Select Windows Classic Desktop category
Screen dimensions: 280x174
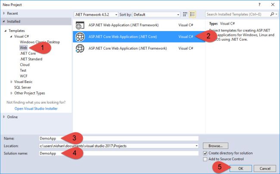40,42
